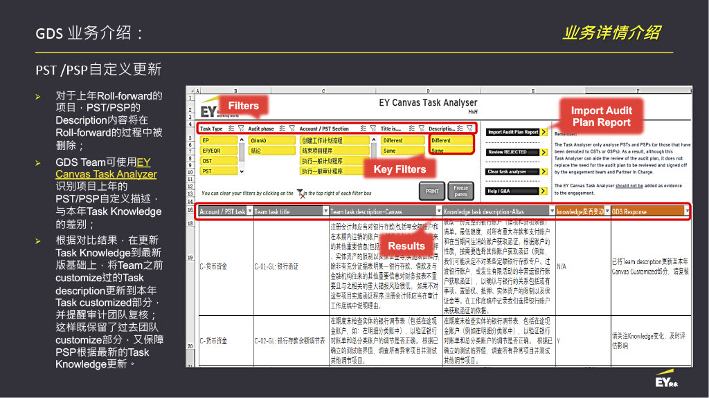Toggle the EP/EQR task type filter
This screenshot has width=709, height=398.
pyautogui.click(x=219, y=151)
